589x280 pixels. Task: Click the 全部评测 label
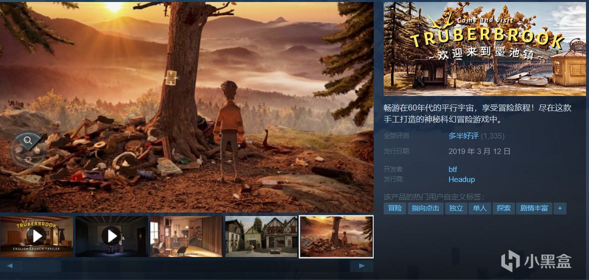pos(397,135)
